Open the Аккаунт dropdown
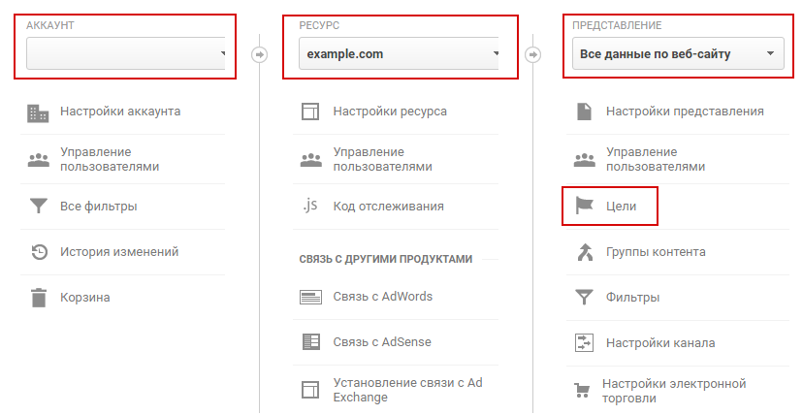The image size is (803, 415). click(x=125, y=53)
